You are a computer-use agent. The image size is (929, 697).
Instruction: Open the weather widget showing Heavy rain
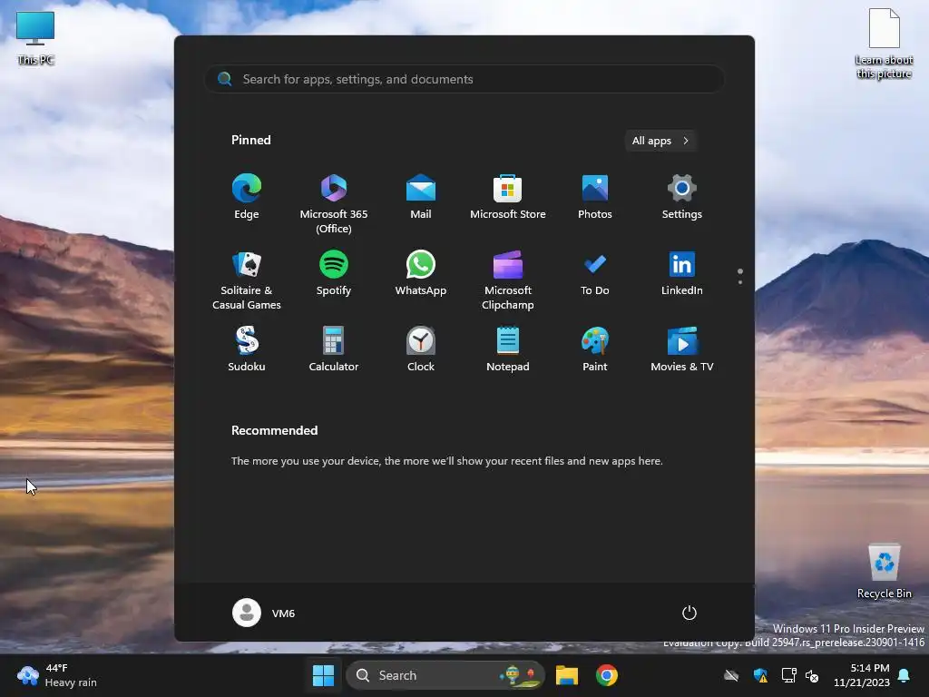click(57, 675)
